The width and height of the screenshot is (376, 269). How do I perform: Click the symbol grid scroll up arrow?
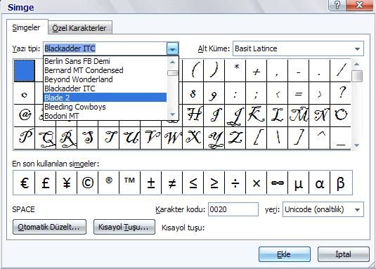357,64
